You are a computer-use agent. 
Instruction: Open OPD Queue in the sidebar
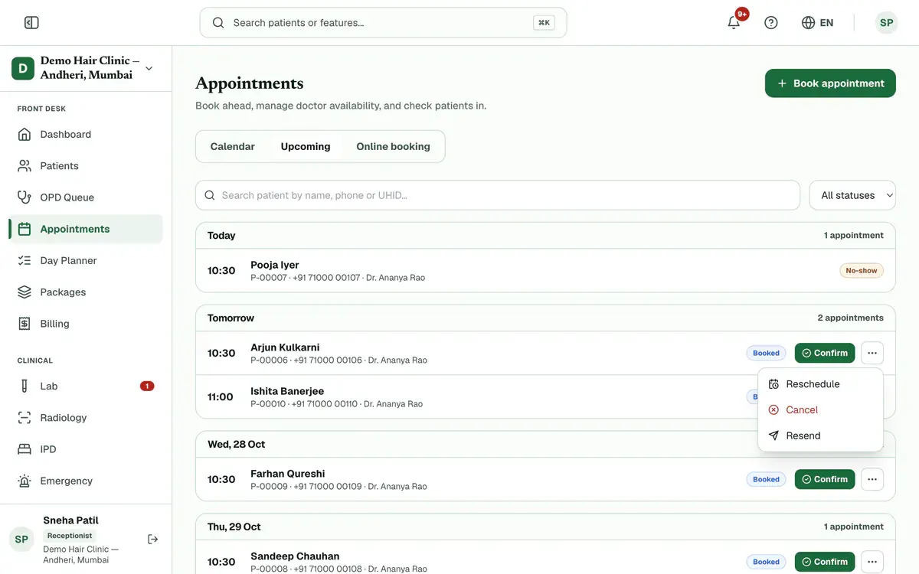86,197
